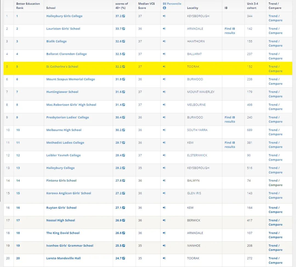Open Trend / Compare for Bialik College

(x=275, y=43)
